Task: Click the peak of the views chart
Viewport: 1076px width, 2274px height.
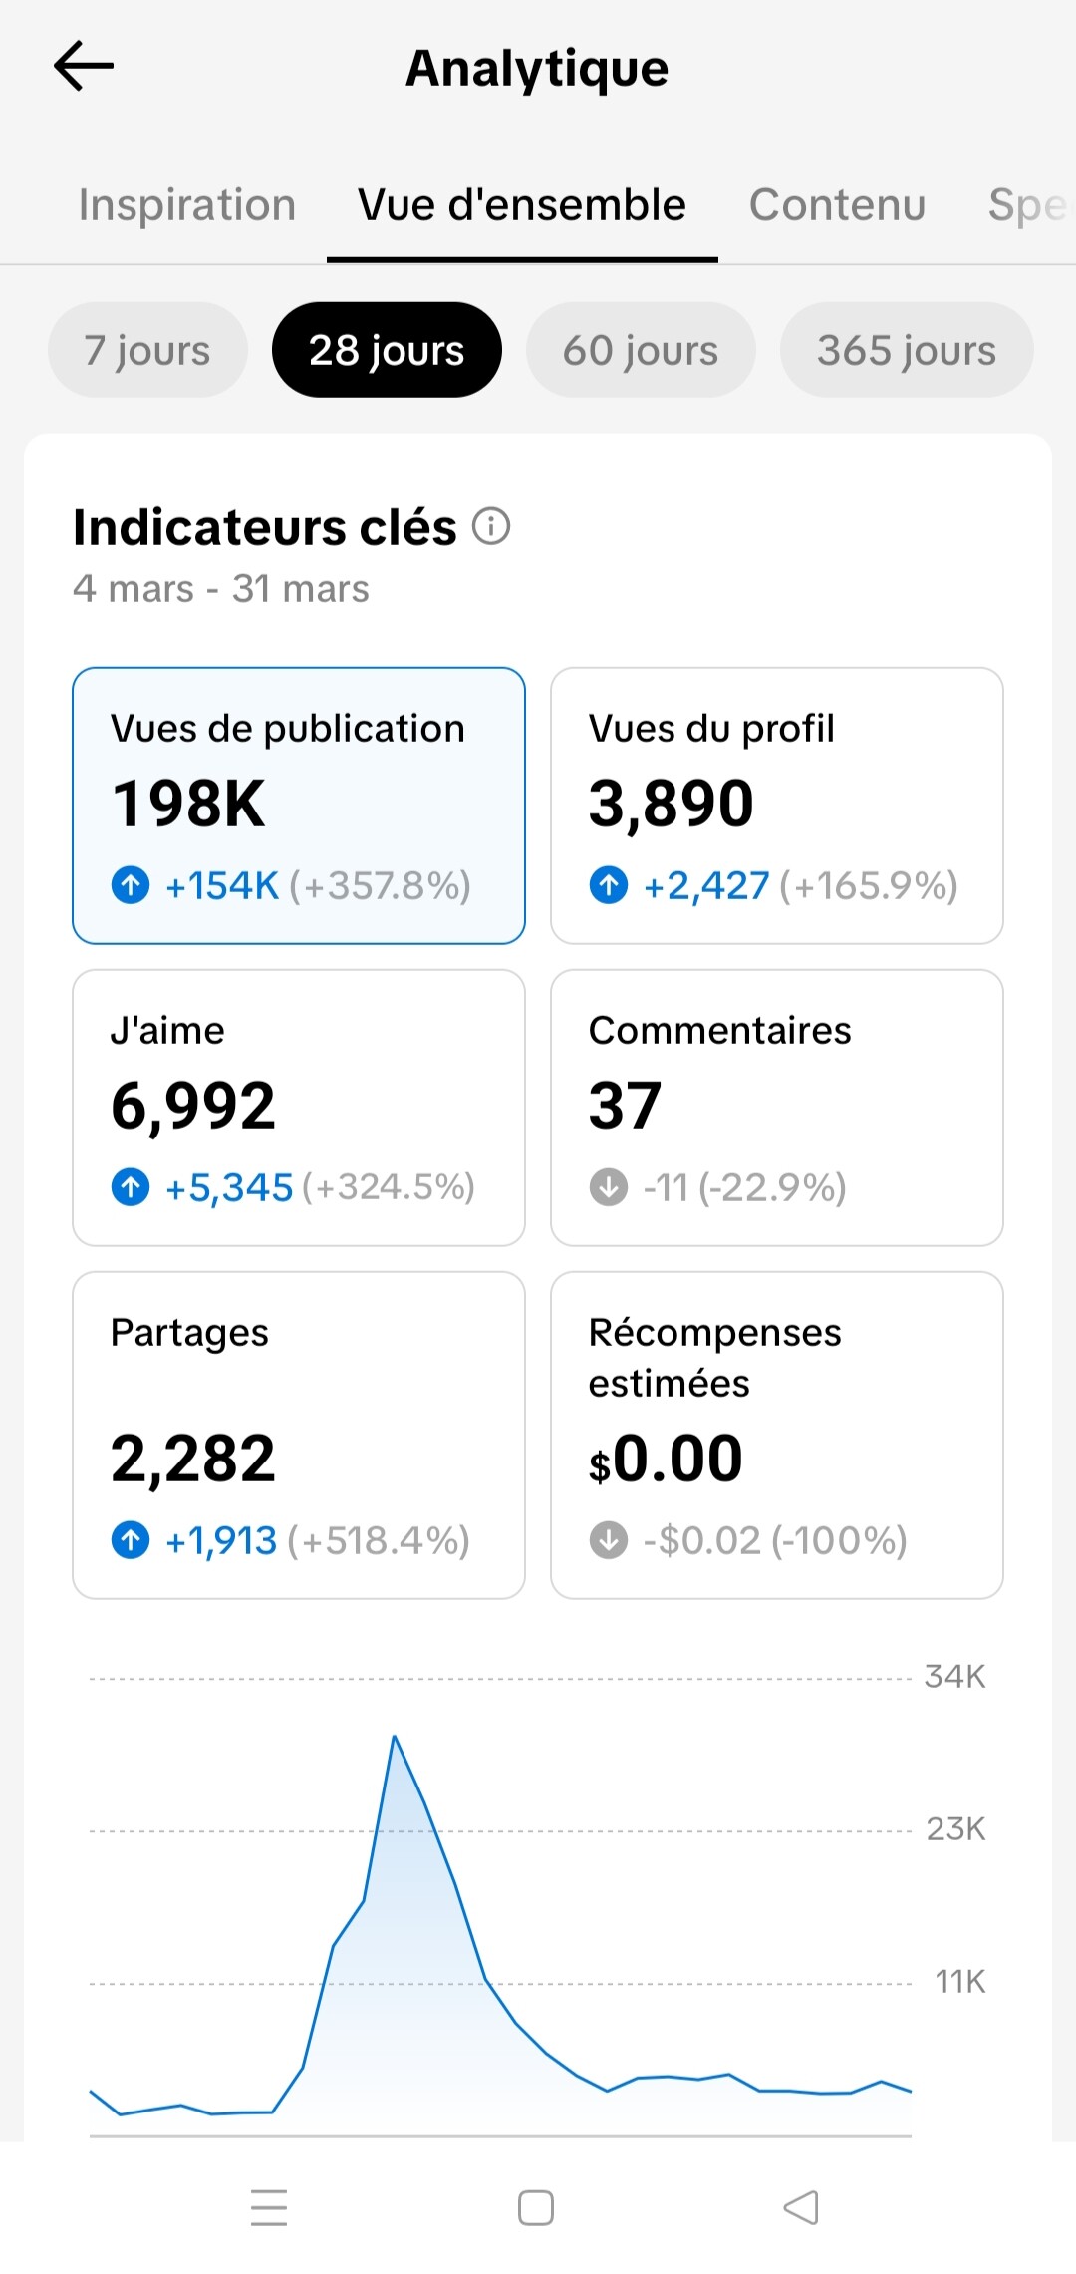Action: tap(395, 1738)
